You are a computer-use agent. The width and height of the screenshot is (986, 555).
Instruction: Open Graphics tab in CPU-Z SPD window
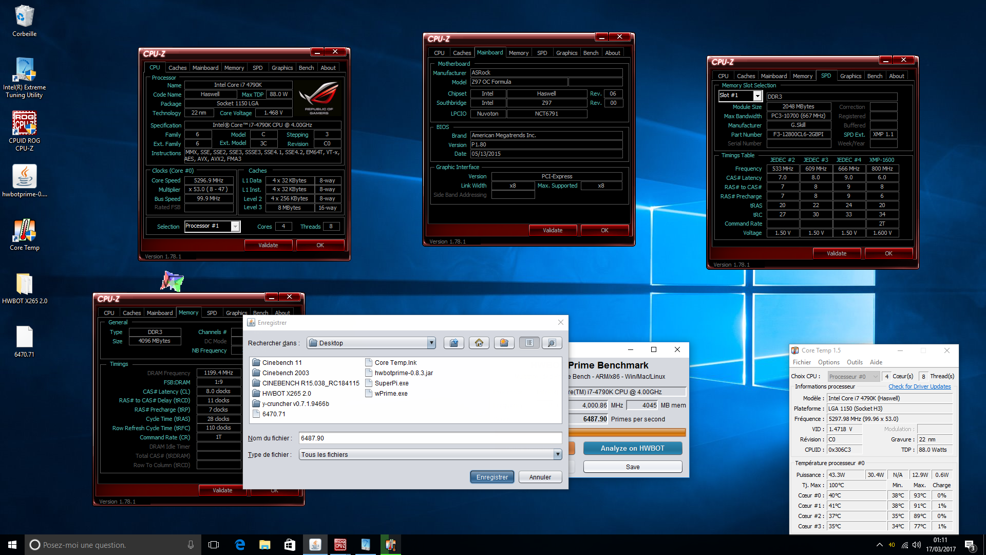tap(850, 76)
